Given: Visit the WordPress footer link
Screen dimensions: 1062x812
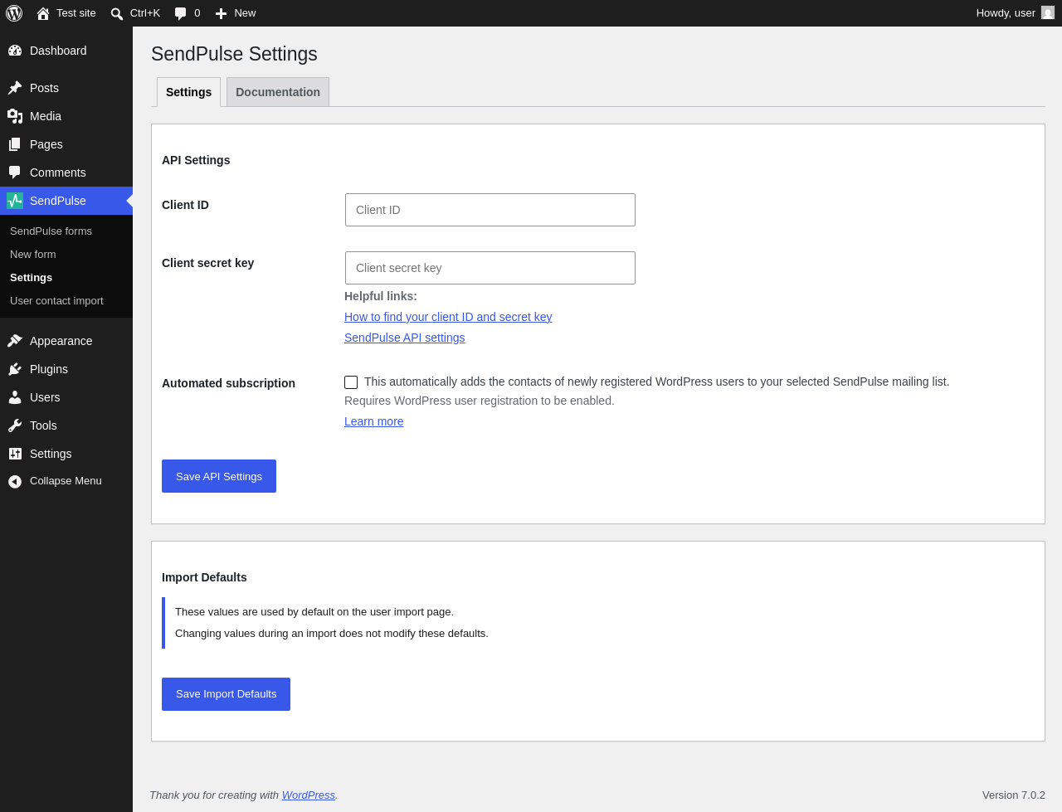Looking at the screenshot, I should (x=309, y=795).
